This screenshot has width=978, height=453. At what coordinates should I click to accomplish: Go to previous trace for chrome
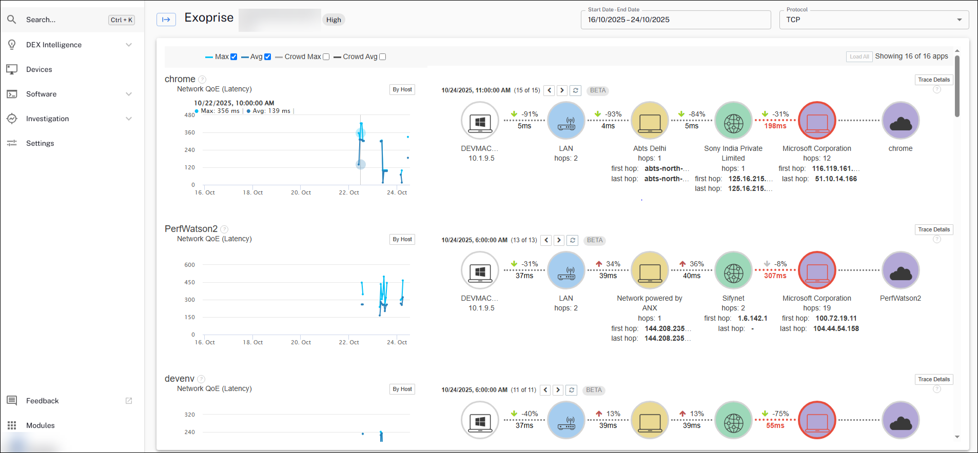coord(549,90)
